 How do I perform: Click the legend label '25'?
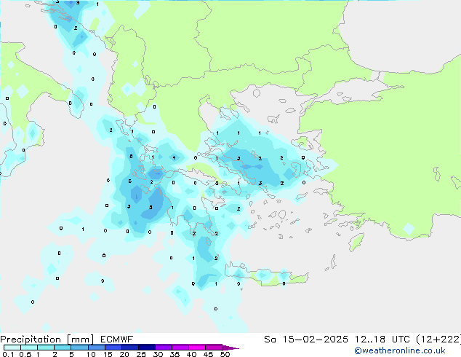tap(141, 354)
